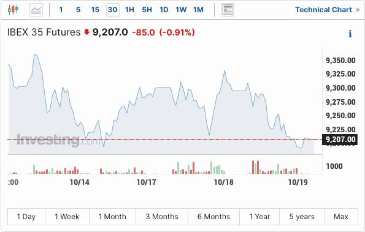
Task: Select the 5 minute interval
Action: tap(79, 10)
